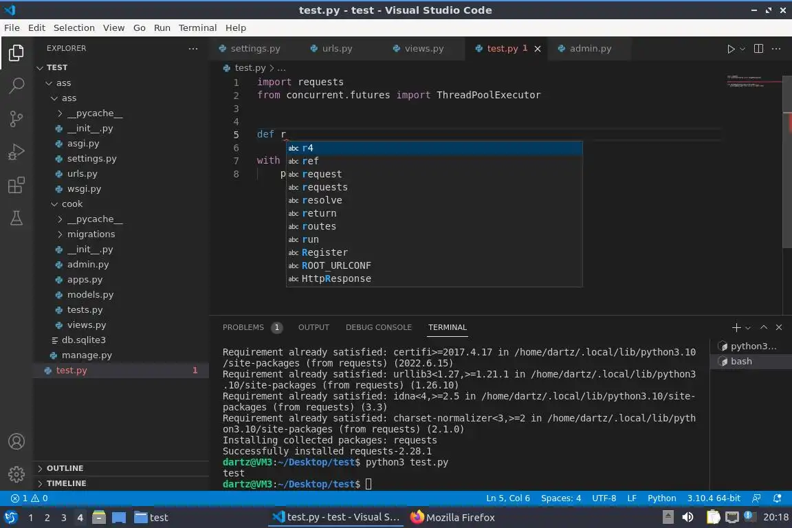The height and width of the screenshot is (528, 792).
Task: Open run options dropdown beside play button
Action: tap(742, 49)
